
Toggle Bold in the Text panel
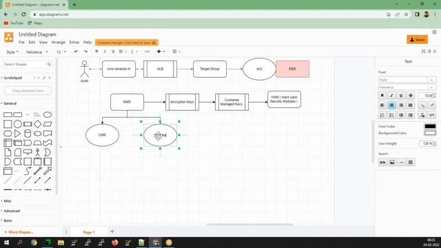(x=382, y=96)
